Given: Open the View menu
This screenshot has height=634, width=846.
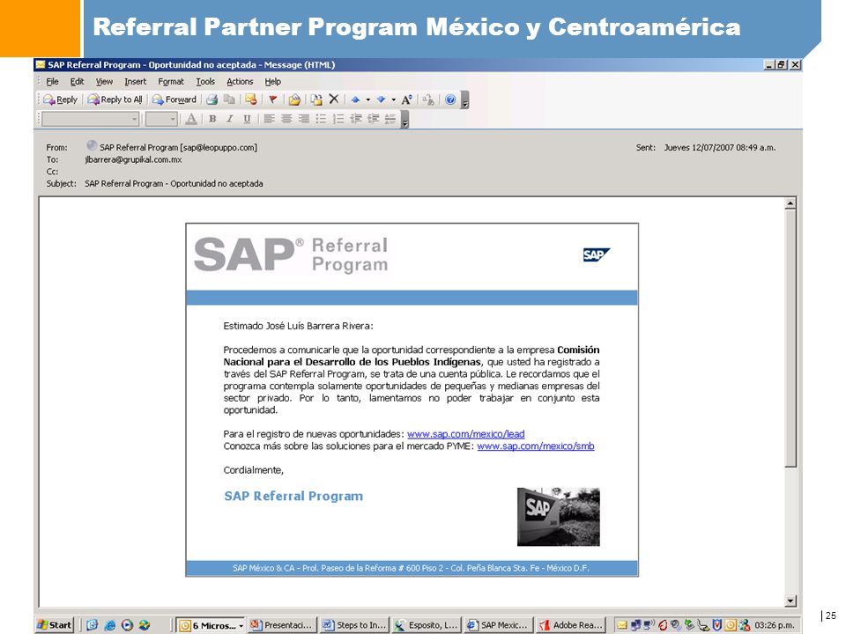Looking at the screenshot, I should 105,81.
